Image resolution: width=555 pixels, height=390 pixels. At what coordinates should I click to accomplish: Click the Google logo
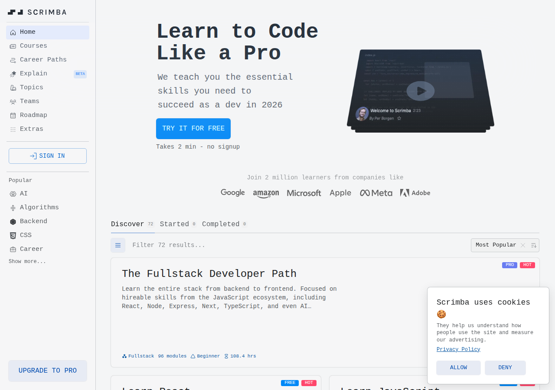(233, 193)
